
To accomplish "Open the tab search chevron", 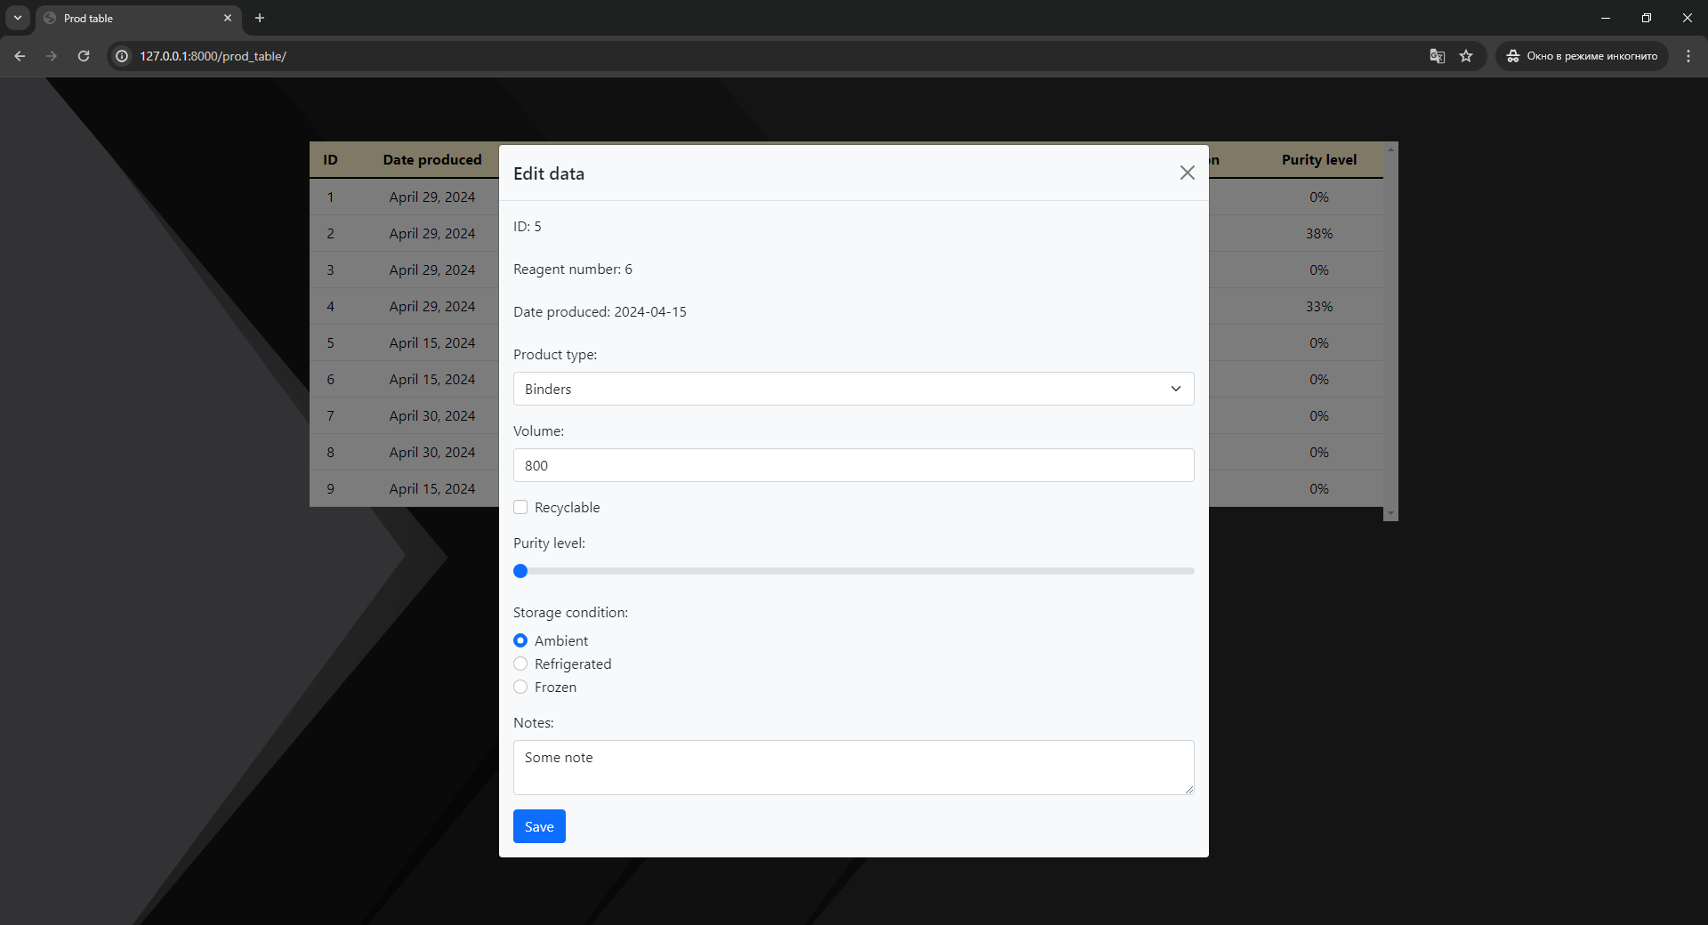I will 17,18.
